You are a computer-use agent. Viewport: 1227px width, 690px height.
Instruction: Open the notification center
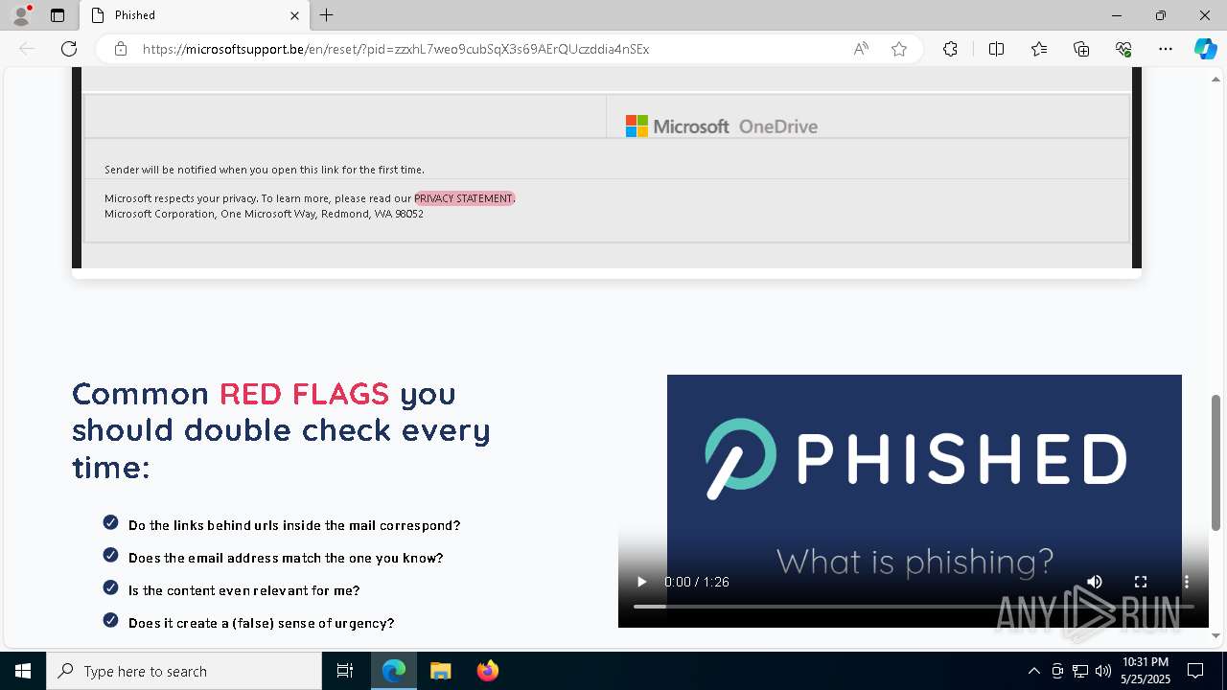tap(1195, 671)
